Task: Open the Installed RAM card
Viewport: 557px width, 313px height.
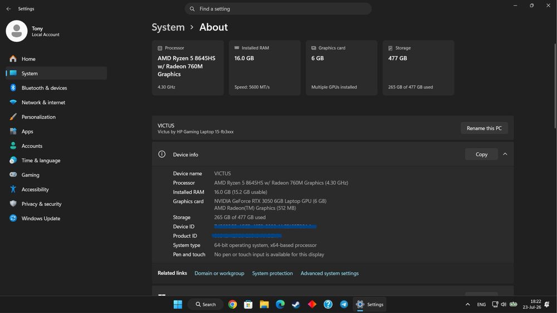Action: (265, 67)
